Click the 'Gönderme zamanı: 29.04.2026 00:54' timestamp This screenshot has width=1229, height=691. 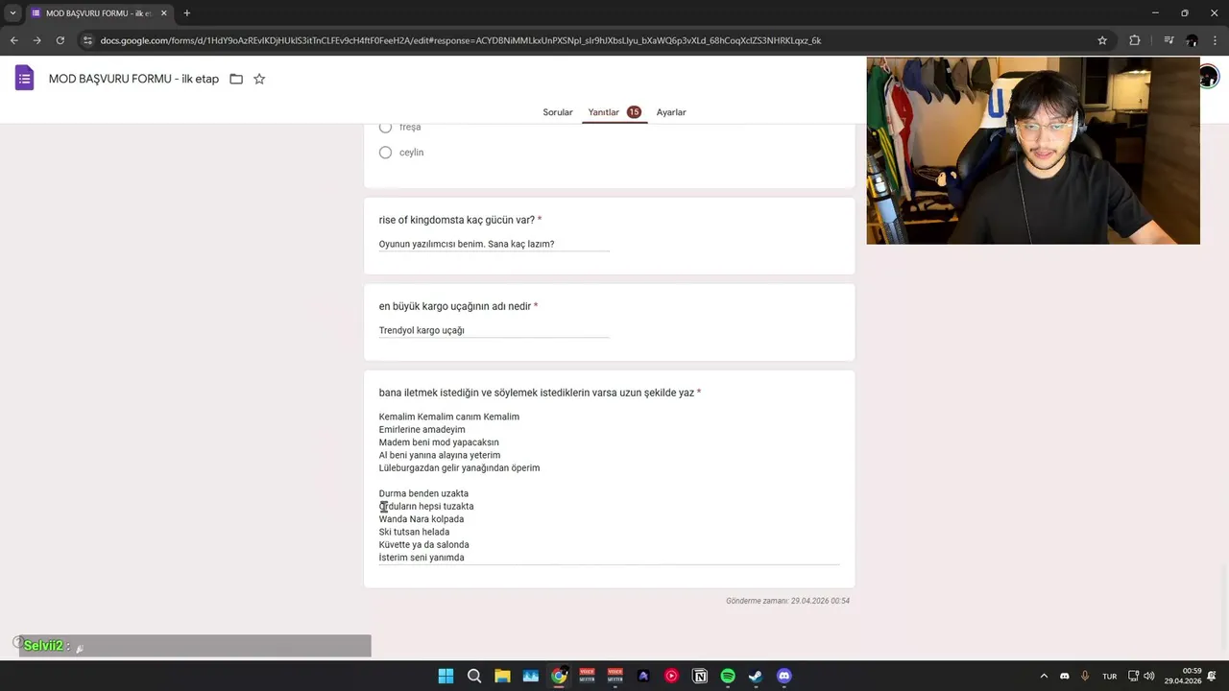pos(787,601)
